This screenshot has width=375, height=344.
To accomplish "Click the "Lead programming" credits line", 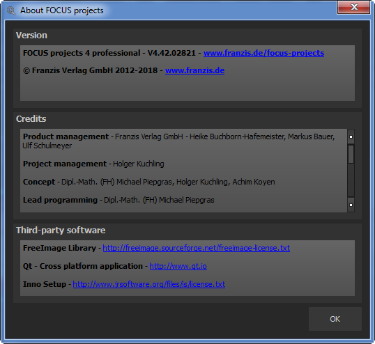I will click(x=118, y=200).
